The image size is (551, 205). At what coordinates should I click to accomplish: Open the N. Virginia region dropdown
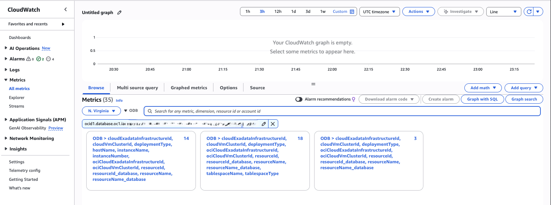tap(101, 111)
